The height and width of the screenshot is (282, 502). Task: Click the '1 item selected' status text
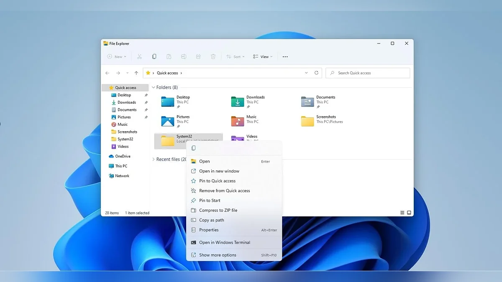click(137, 213)
